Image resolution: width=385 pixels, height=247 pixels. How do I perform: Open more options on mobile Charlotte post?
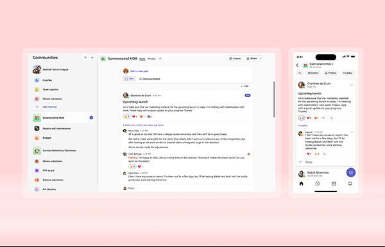(x=352, y=85)
